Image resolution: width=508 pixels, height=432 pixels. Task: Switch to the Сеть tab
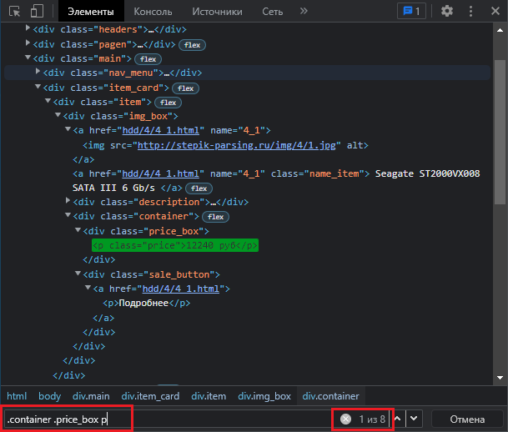click(273, 12)
